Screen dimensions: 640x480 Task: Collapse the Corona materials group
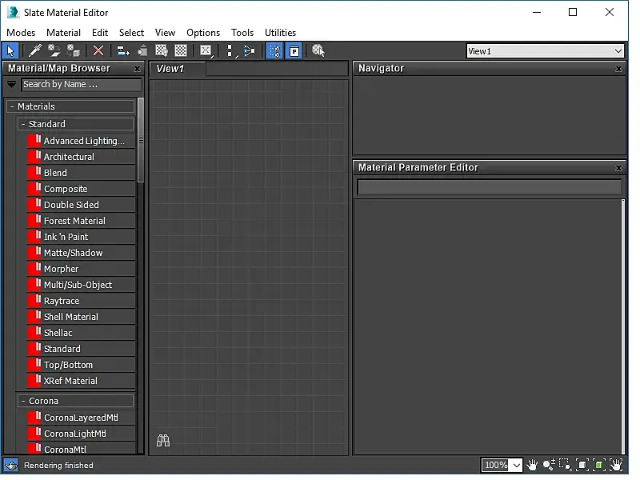[x=22, y=401]
